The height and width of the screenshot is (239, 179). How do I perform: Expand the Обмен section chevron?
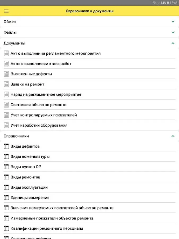click(x=173, y=22)
